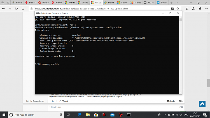Screen dimensions: 210x118
Task: Click the '1 Minute Ago' post timestamp
Action: 55,107
